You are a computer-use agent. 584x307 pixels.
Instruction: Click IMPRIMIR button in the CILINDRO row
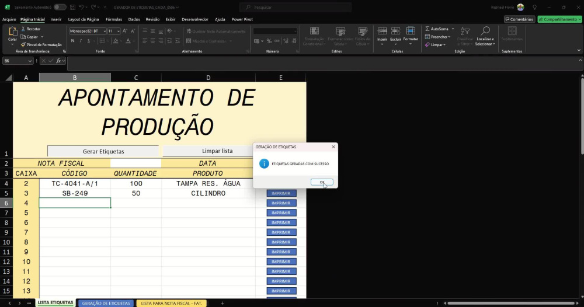281,193
